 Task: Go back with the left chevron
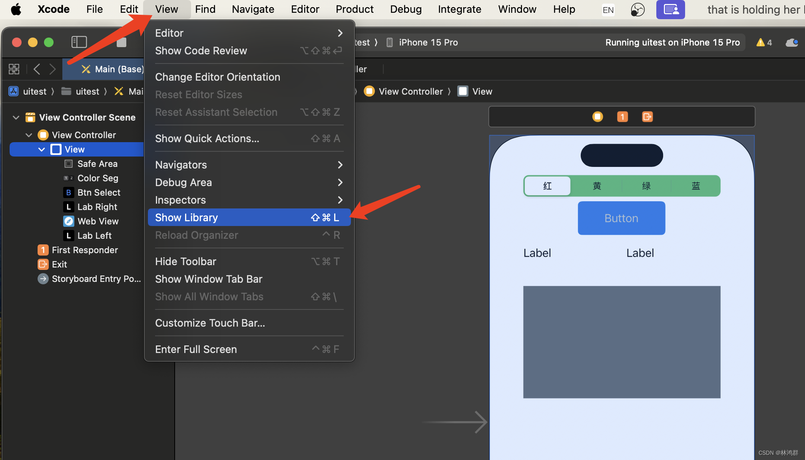tap(37, 69)
